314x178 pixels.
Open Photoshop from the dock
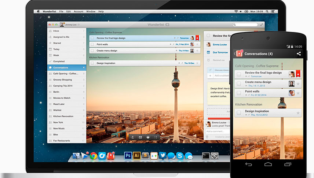pyautogui.click(x=128, y=155)
